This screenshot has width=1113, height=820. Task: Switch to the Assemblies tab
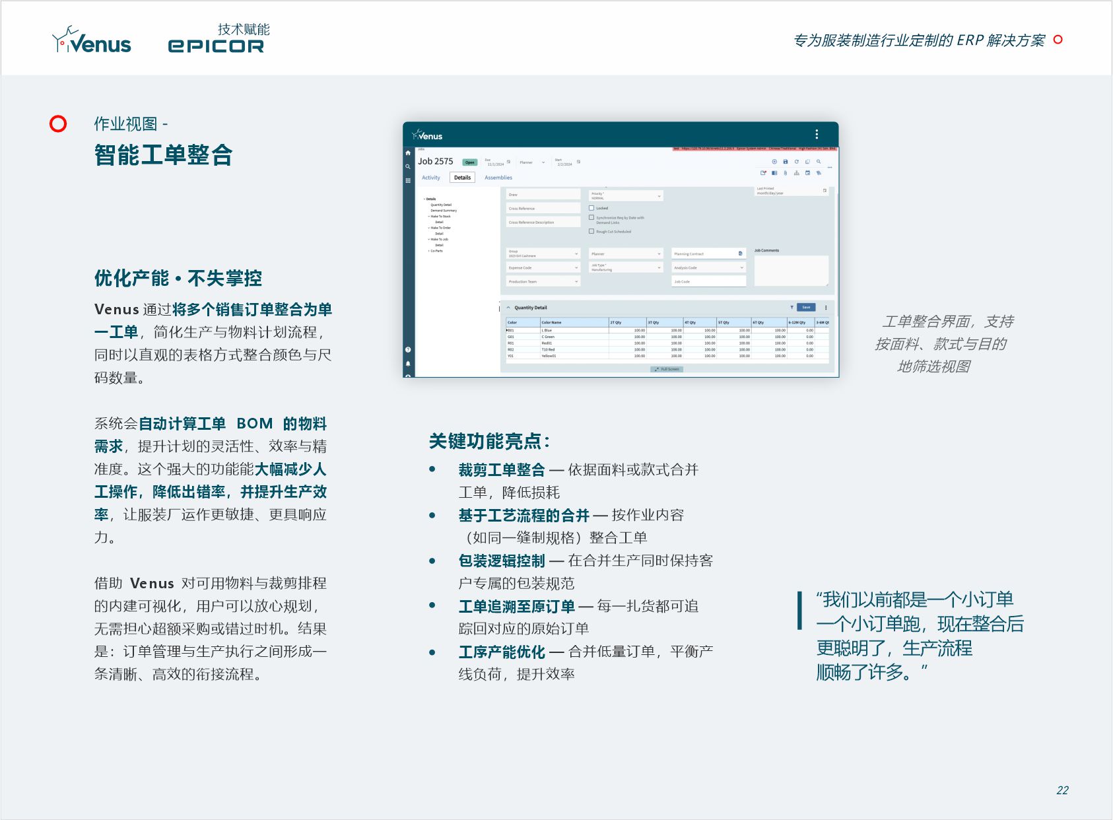point(498,178)
